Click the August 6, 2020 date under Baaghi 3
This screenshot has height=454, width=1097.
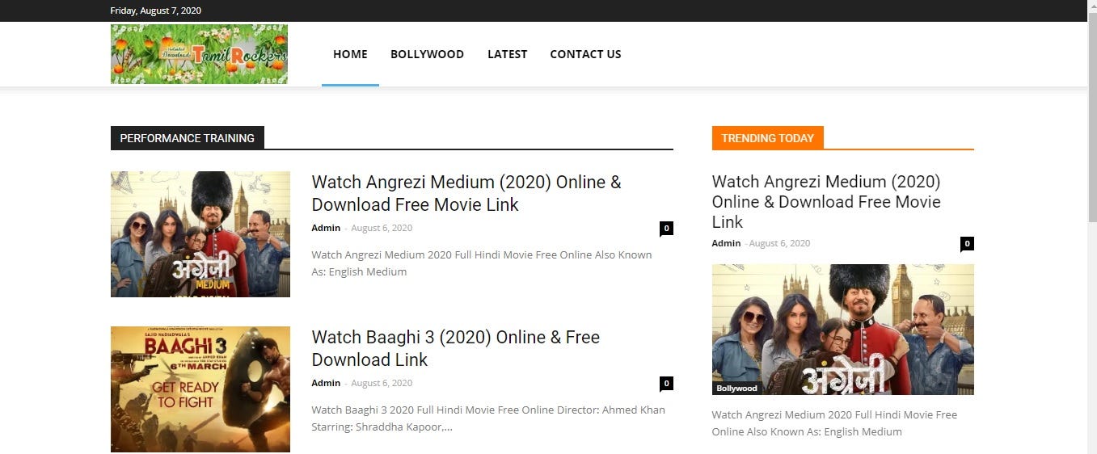click(382, 383)
